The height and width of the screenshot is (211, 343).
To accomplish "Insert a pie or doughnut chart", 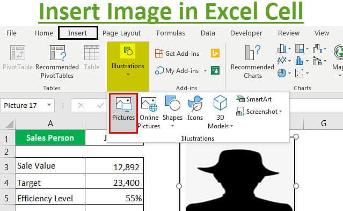I will [282, 73].
